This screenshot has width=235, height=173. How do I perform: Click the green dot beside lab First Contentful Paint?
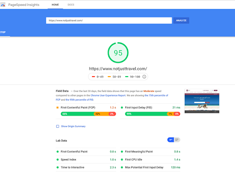[57, 151]
